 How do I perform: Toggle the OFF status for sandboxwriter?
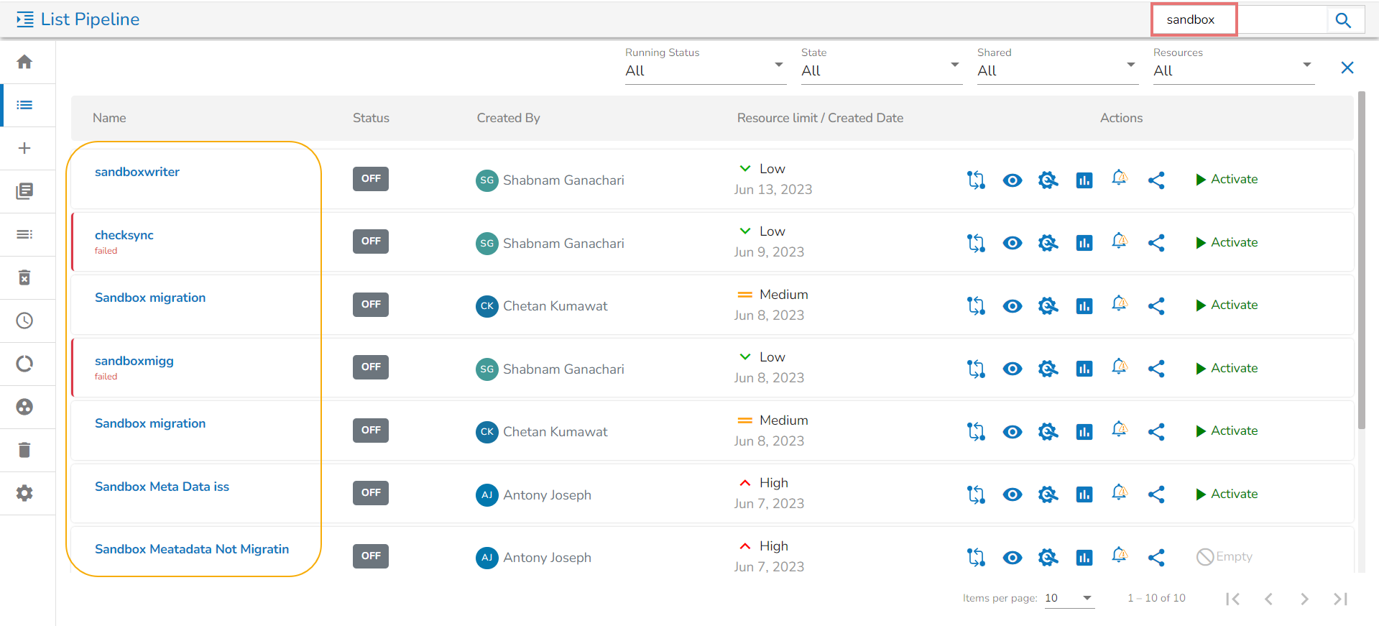pyautogui.click(x=371, y=179)
